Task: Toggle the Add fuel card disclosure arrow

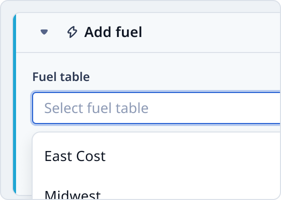Action: (x=44, y=32)
